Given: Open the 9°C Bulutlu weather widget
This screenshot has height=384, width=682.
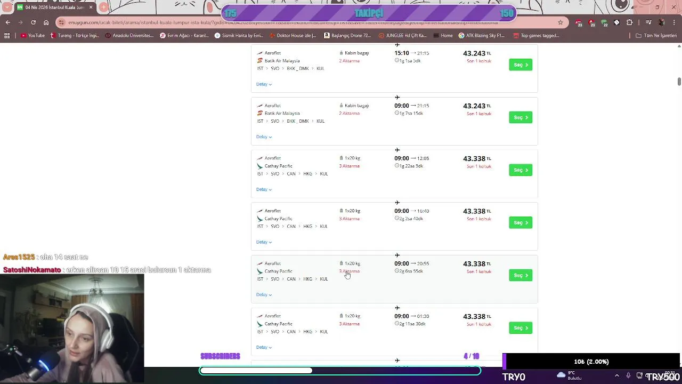Looking at the screenshot, I should [x=570, y=375].
